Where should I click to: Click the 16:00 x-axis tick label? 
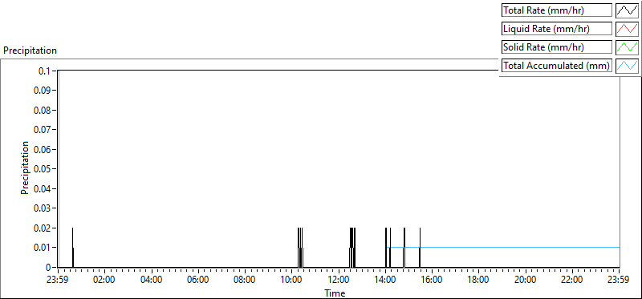432,281
